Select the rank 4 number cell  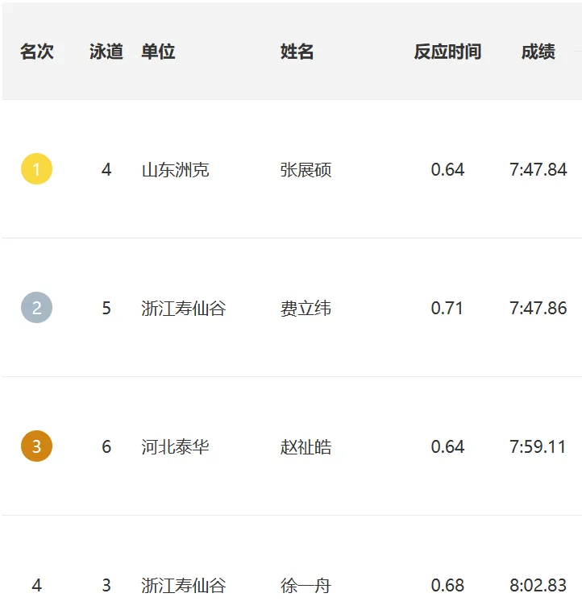[36, 585]
